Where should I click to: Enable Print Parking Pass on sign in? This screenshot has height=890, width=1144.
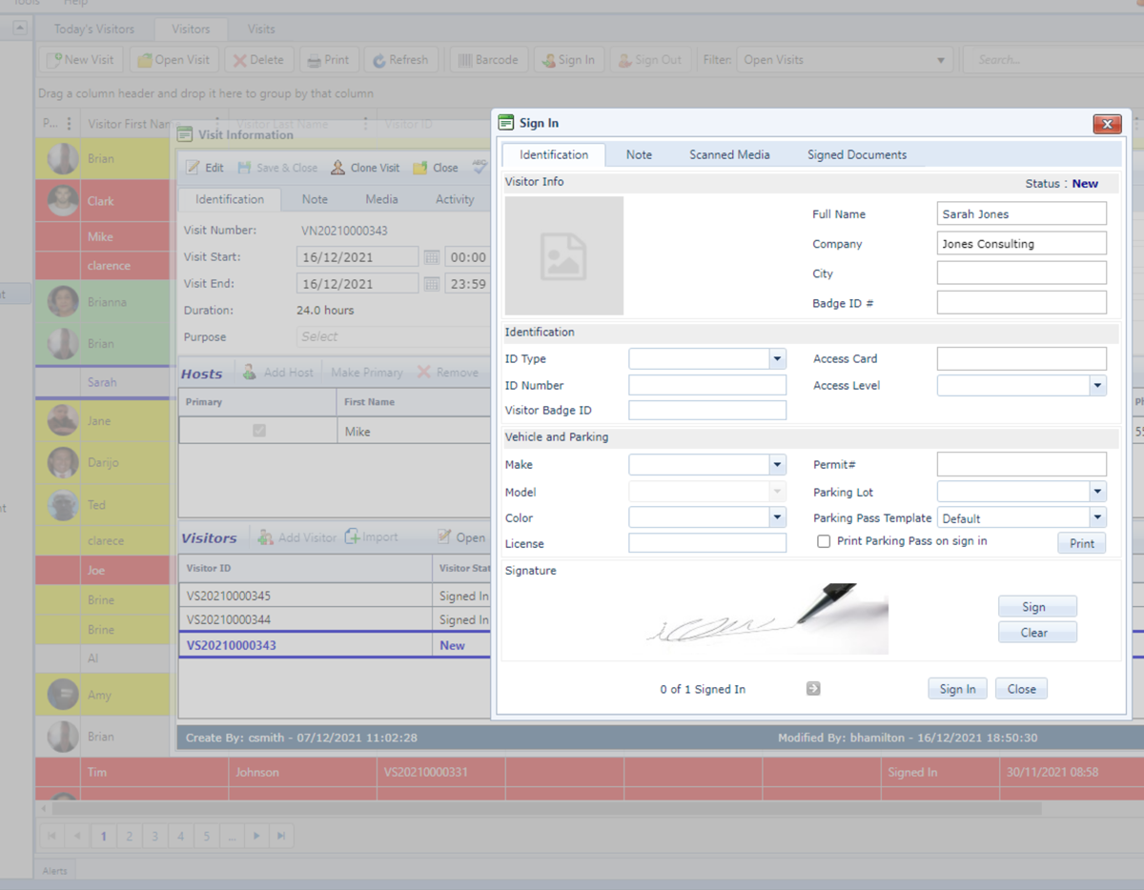click(x=824, y=541)
